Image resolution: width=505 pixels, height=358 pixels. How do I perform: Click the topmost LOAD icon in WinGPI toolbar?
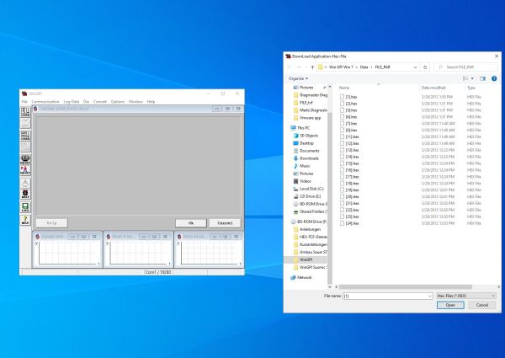point(25,111)
